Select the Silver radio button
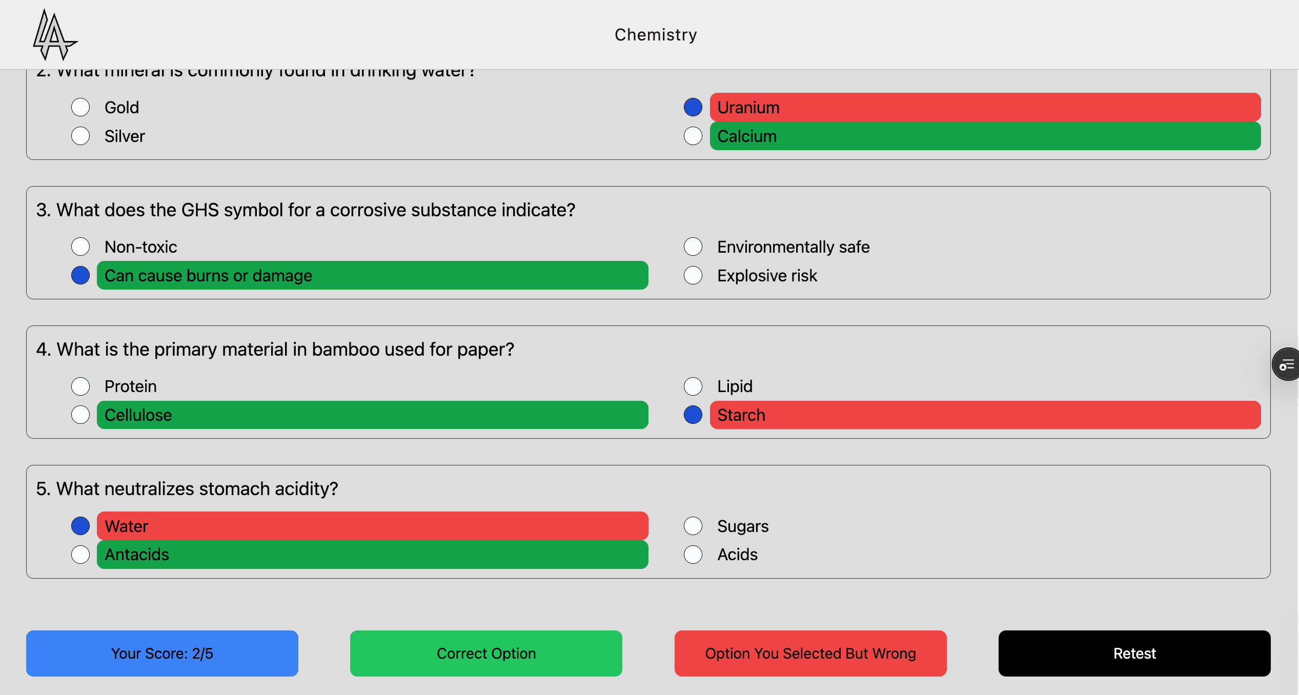 [x=80, y=136]
